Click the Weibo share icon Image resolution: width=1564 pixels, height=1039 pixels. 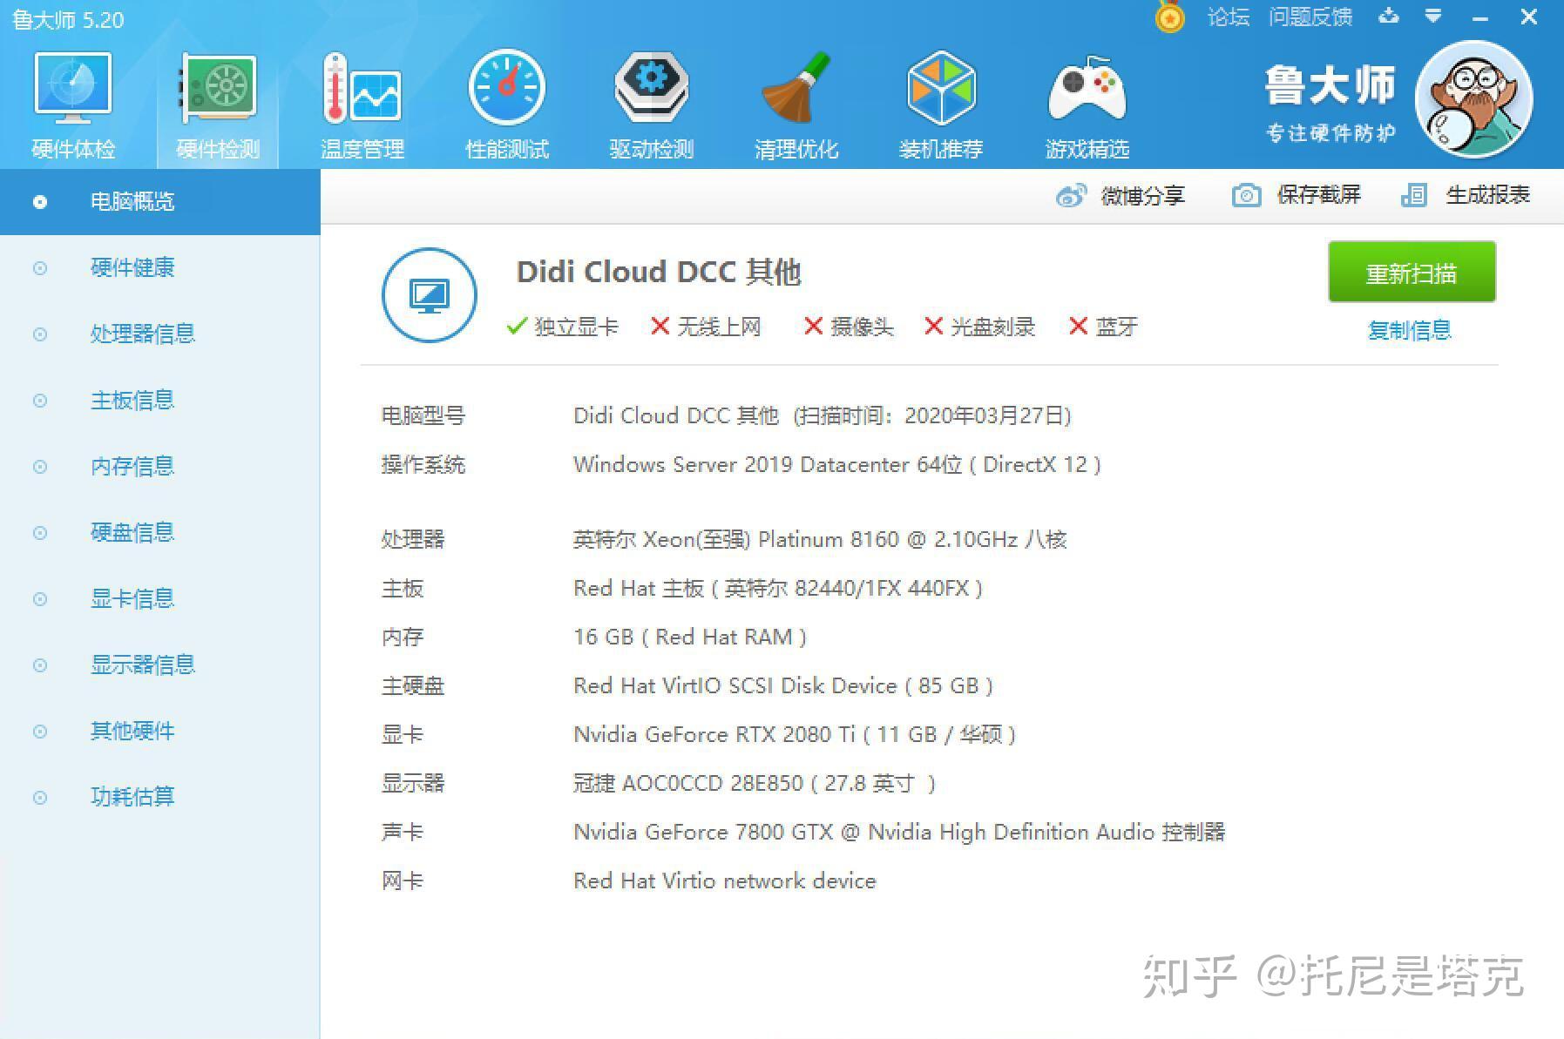tap(1071, 196)
